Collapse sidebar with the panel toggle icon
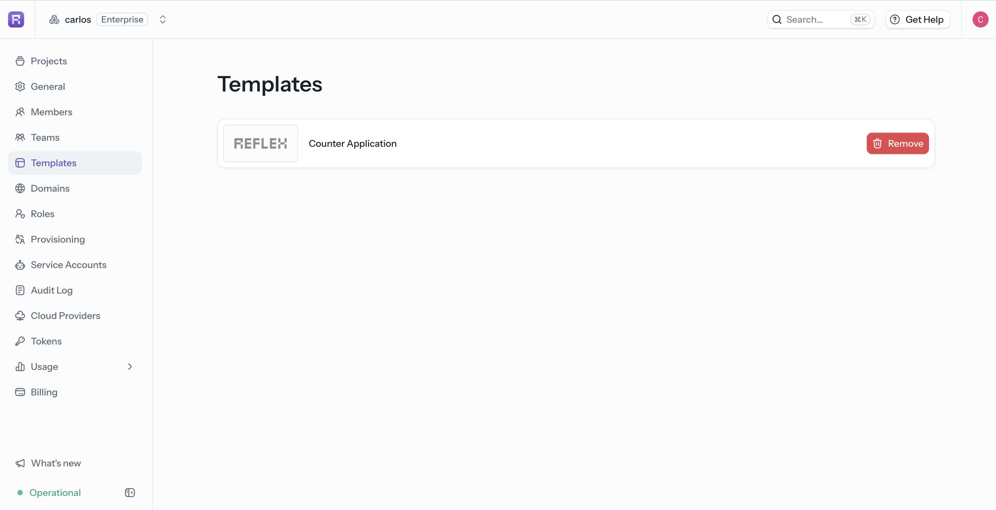 pyautogui.click(x=130, y=493)
